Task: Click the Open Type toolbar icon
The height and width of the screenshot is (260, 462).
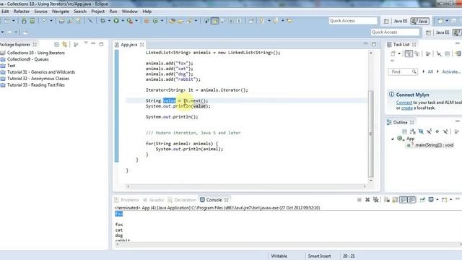Action: 173,21
